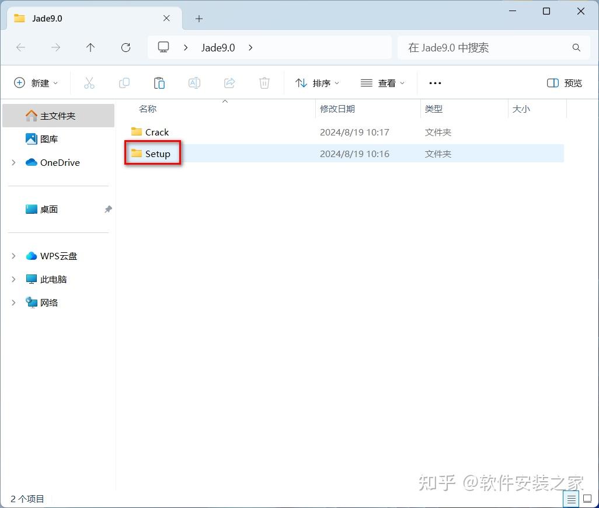Expand 此电脑 in the sidebar
The image size is (599, 508).
pyautogui.click(x=13, y=279)
